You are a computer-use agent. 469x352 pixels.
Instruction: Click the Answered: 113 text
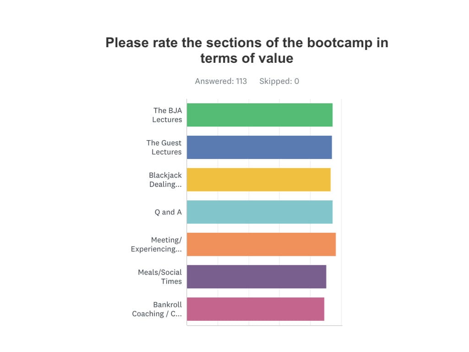click(221, 81)
